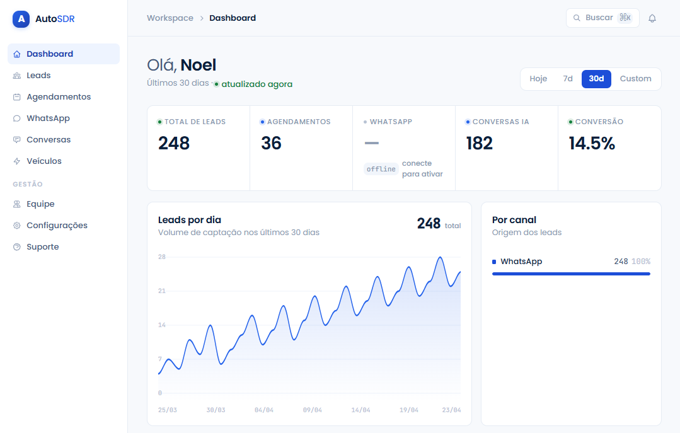680x433 pixels.
Task: Click the Configurações gear icon
Action: (x=17, y=226)
